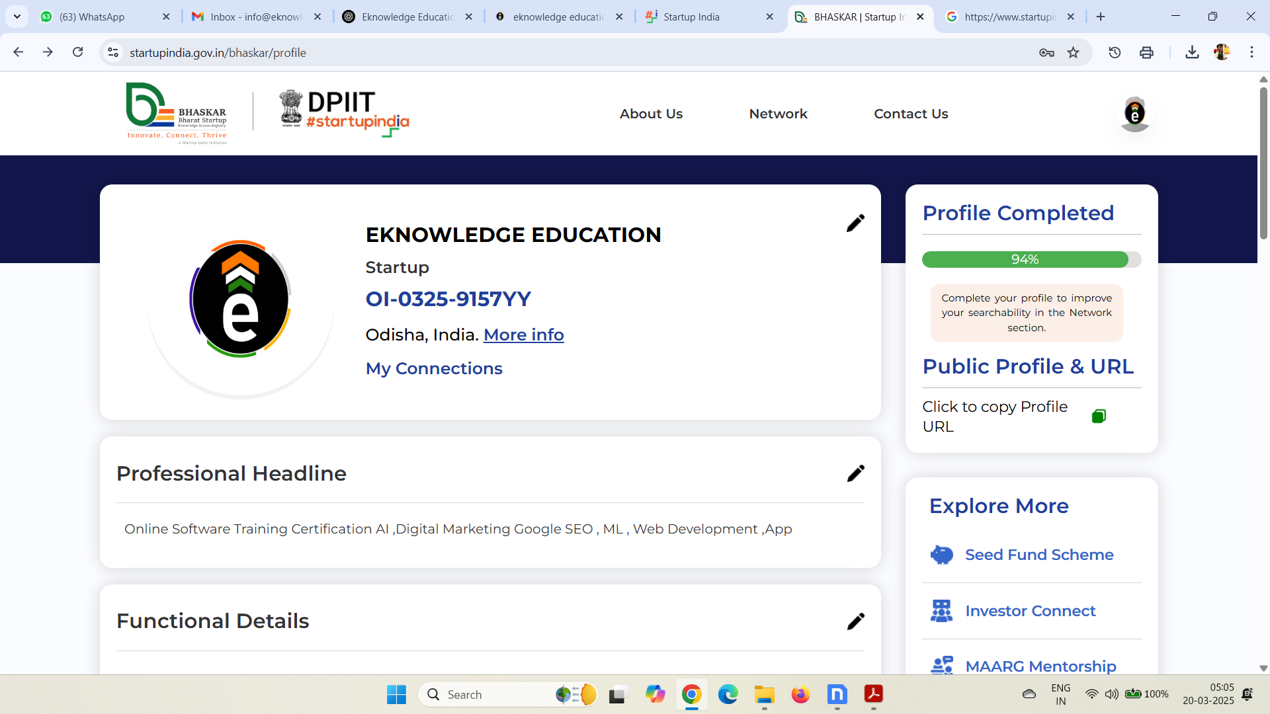Open the tab search dropdown arrow
1270x714 pixels.
[17, 17]
